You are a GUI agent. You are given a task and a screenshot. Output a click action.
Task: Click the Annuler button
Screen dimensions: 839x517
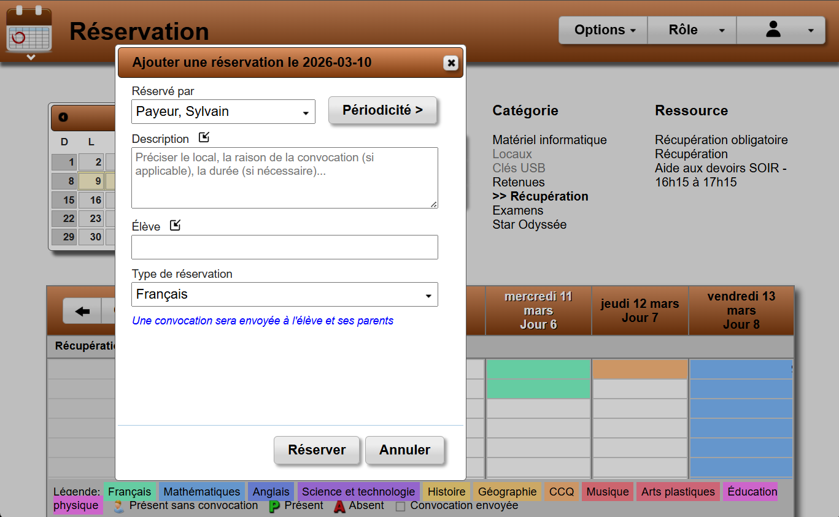[404, 450]
